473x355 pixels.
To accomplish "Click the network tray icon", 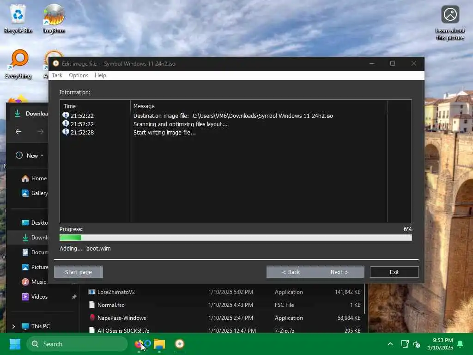I will 405,344.
